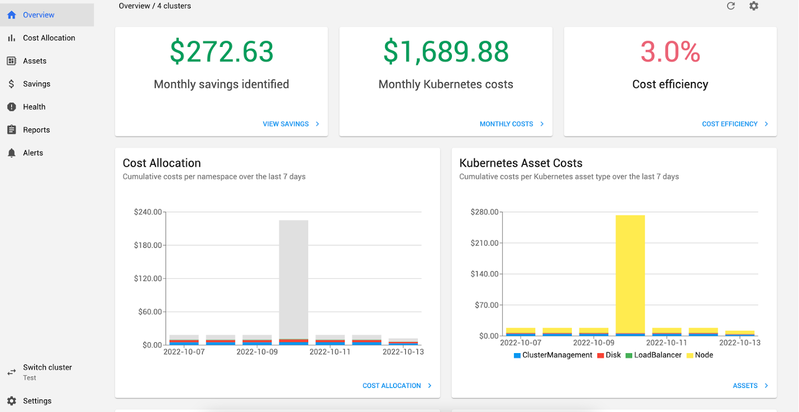Click the red Disk legend swatch
The image size is (799, 412).
coord(601,356)
